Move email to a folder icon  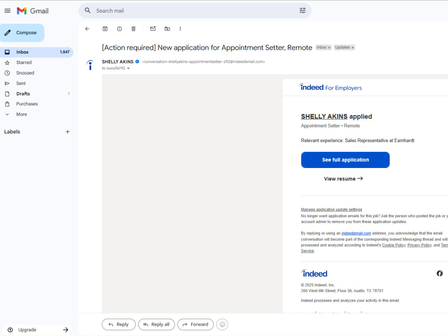click(x=167, y=29)
